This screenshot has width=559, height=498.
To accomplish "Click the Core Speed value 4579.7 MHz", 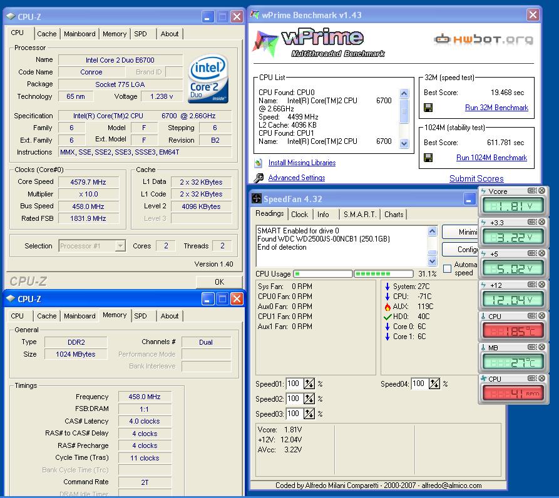I will [88, 182].
